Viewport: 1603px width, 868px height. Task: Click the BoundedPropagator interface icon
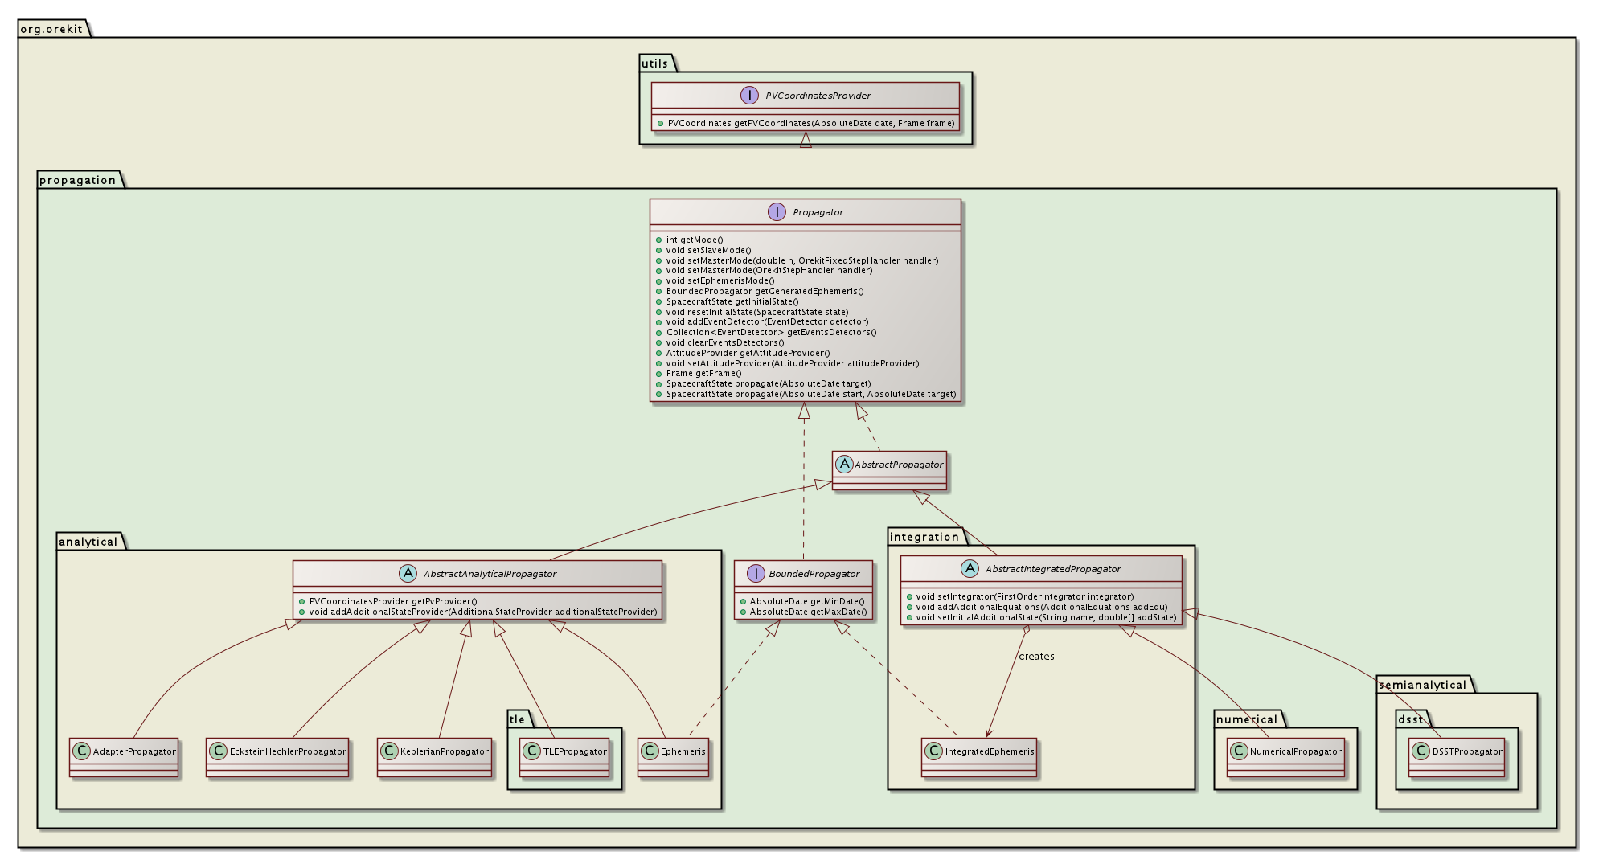[756, 574]
